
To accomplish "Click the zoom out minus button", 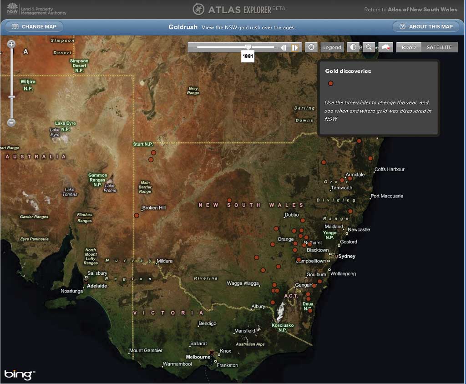I will click(x=11, y=122).
